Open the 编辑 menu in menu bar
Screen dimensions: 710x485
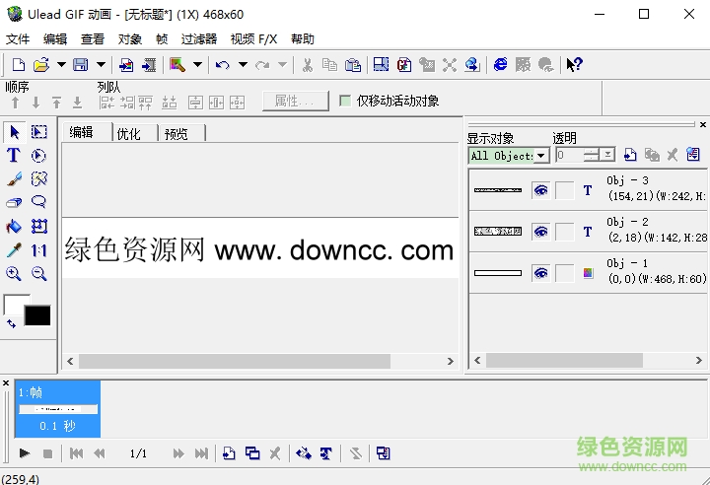[x=55, y=39]
